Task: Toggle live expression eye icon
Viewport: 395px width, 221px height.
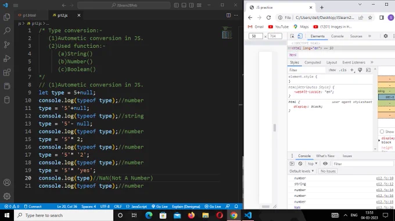Action: click(325, 164)
